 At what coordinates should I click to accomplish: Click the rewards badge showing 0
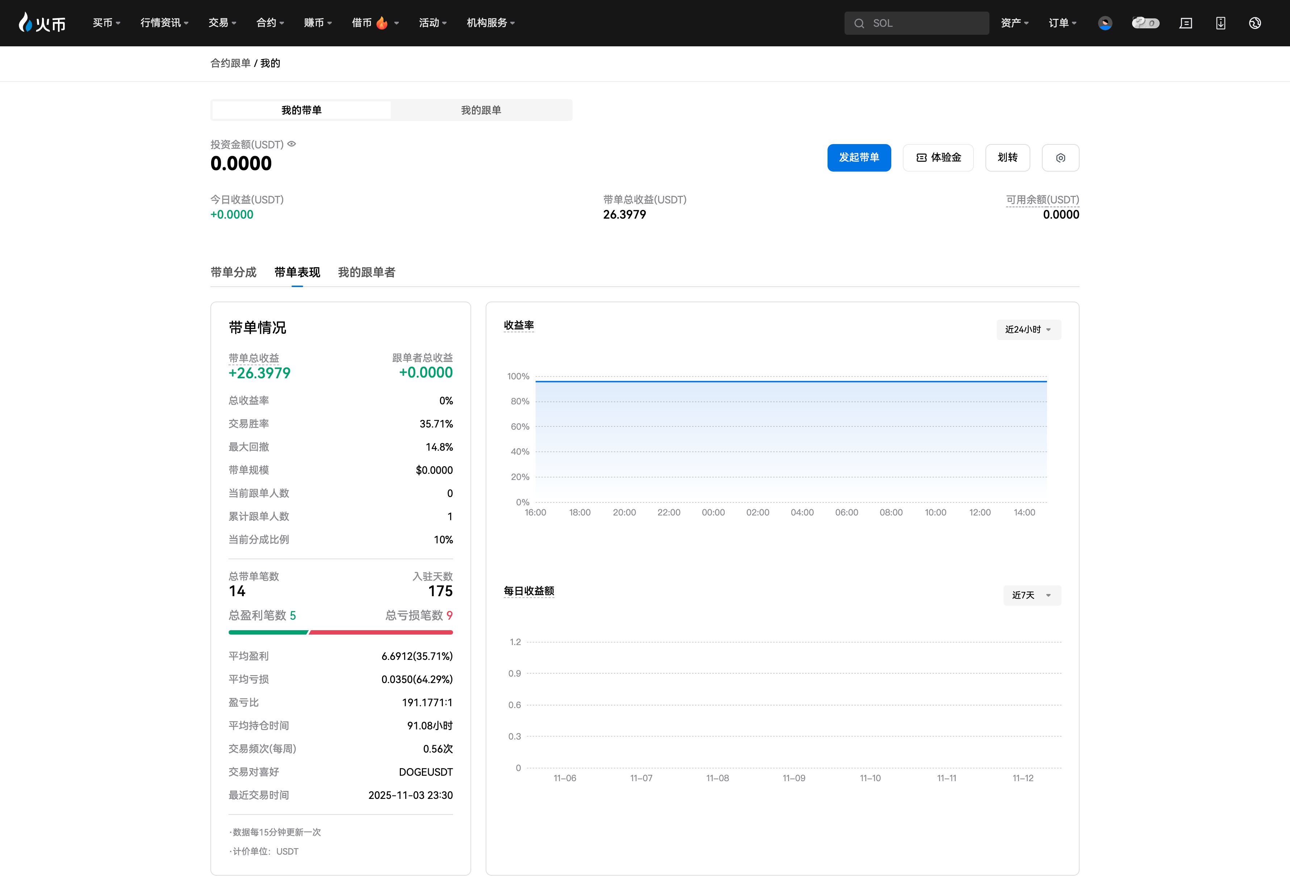(1145, 23)
